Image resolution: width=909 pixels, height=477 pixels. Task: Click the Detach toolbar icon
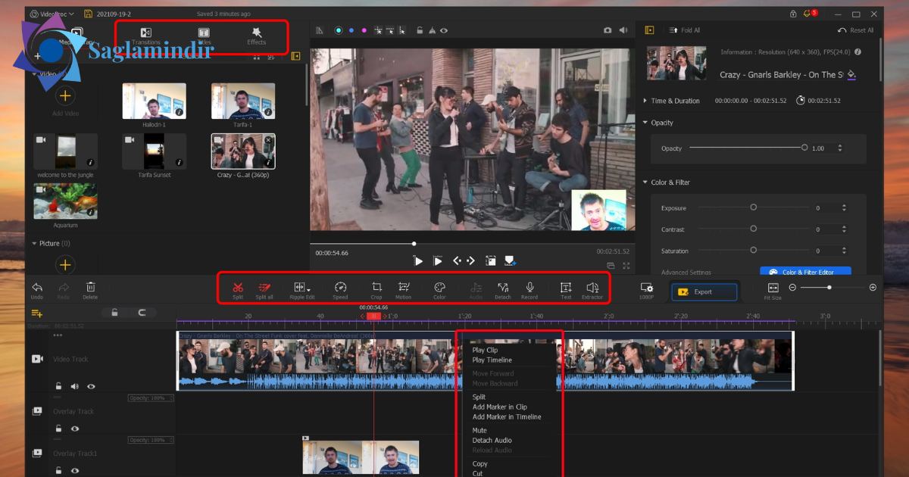coord(502,287)
